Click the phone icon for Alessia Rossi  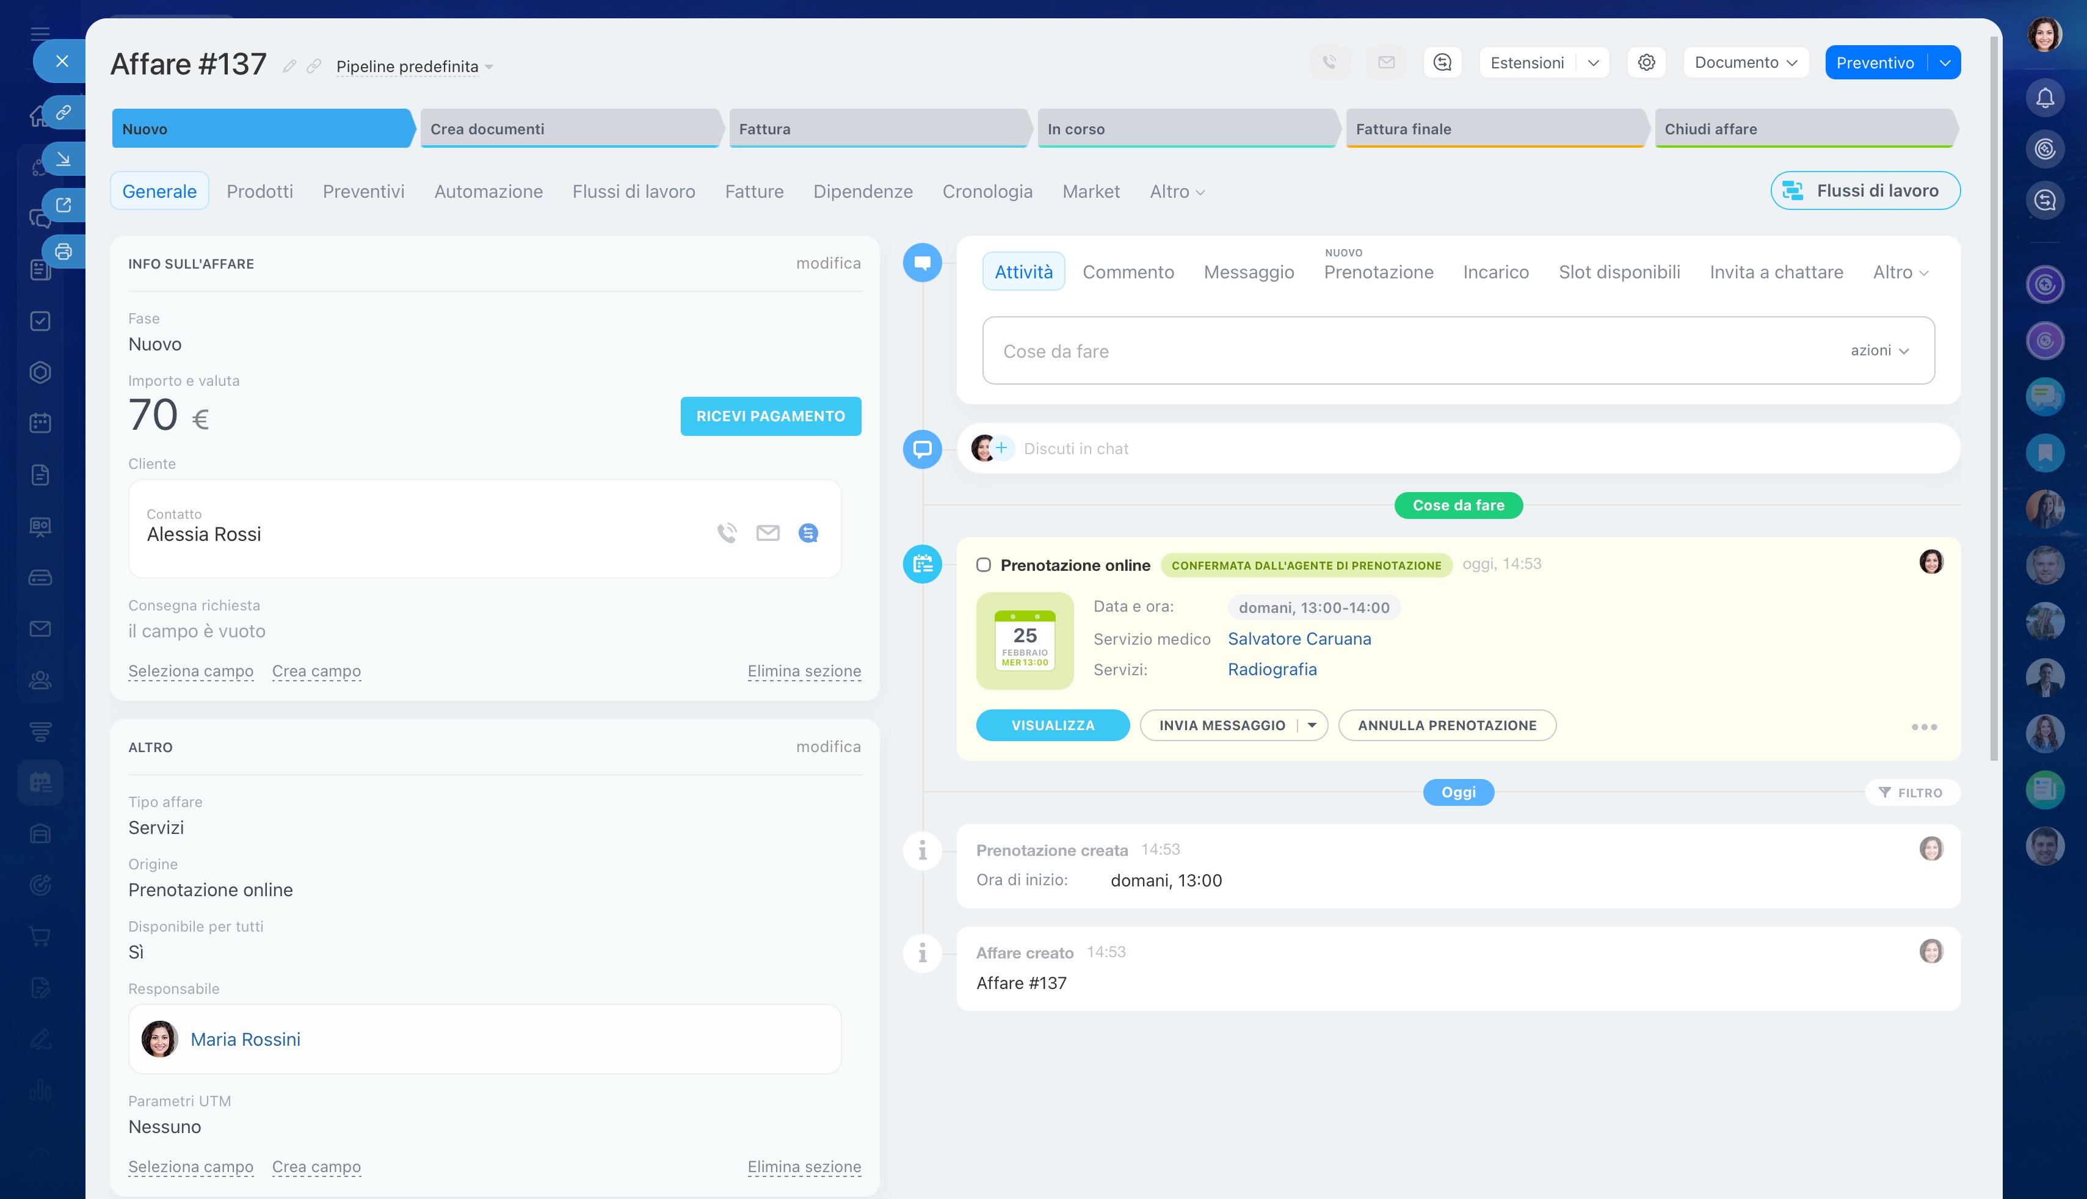tap(727, 534)
